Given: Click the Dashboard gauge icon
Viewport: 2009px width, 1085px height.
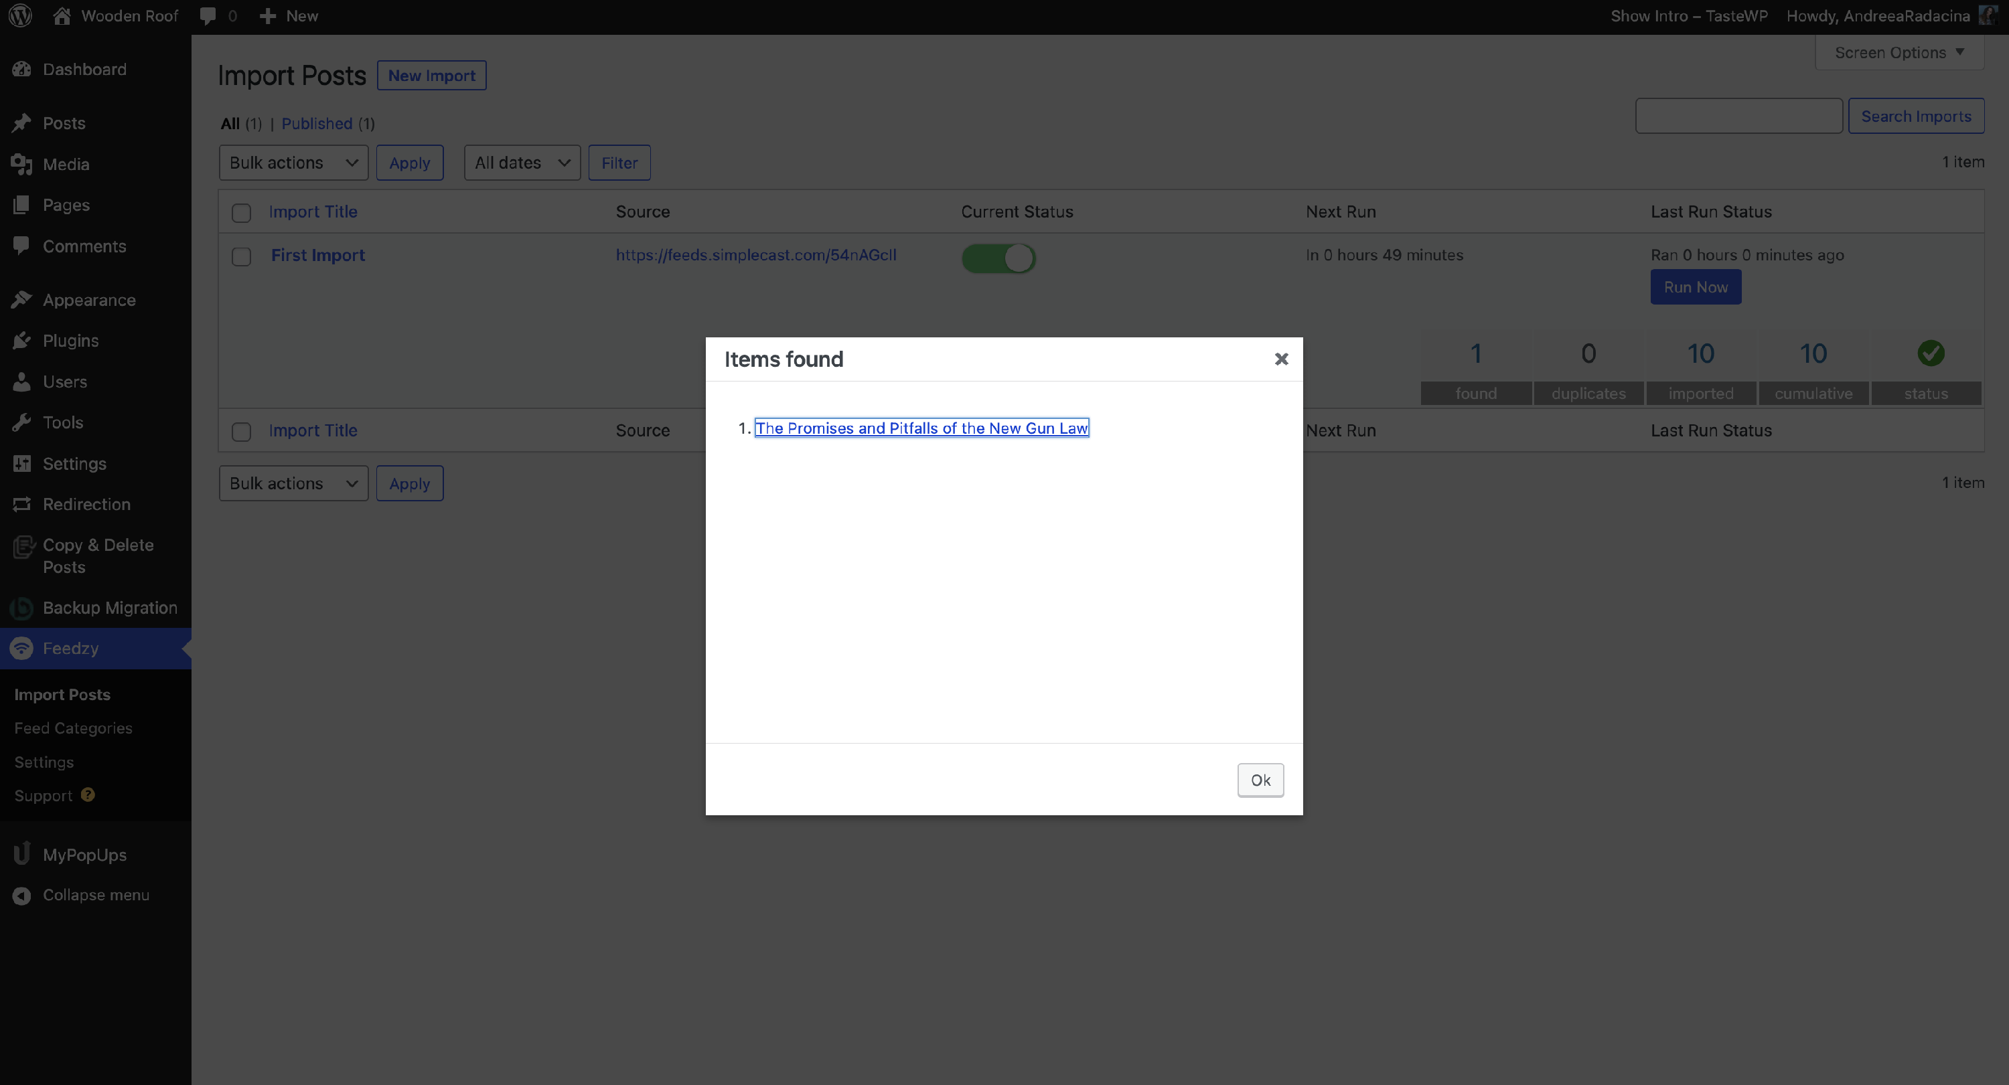Looking at the screenshot, I should click(x=22, y=70).
